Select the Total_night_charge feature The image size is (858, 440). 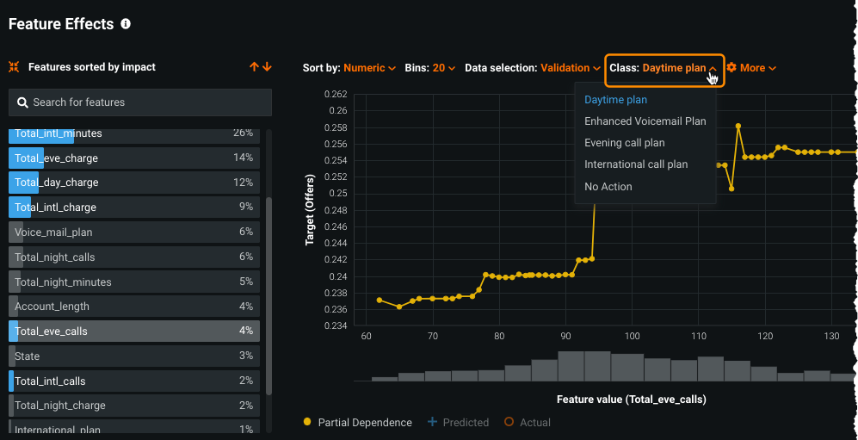(134, 406)
